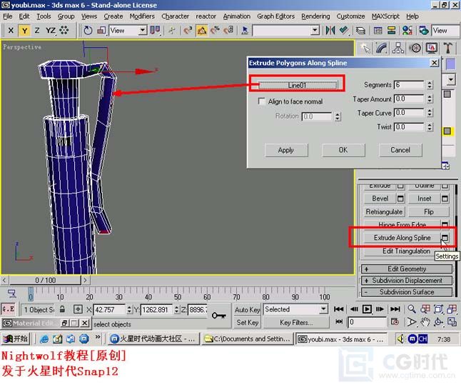The image size is (461, 385).
Task: Adjust the Taper Amount spinner arrows
Action: coord(430,99)
